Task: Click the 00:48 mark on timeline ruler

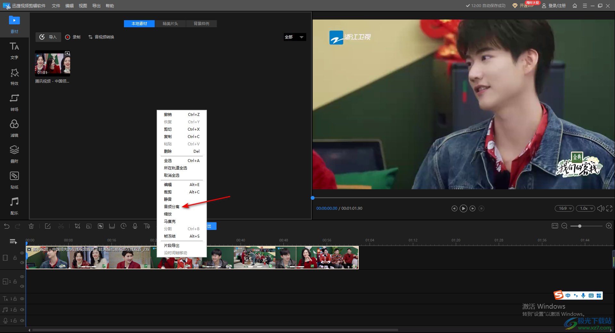Action: point(283,240)
